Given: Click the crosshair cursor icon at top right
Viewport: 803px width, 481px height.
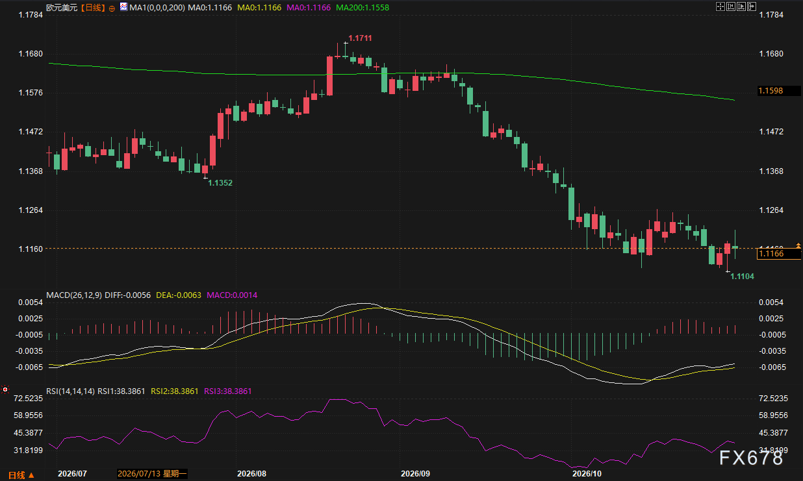Looking at the screenshot, I should 720,6.
